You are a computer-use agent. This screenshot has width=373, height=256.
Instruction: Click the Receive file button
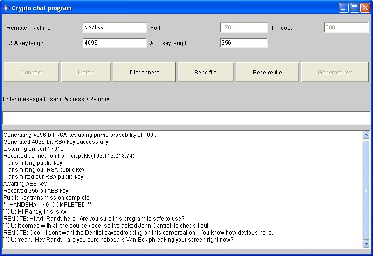coord(267,73)
